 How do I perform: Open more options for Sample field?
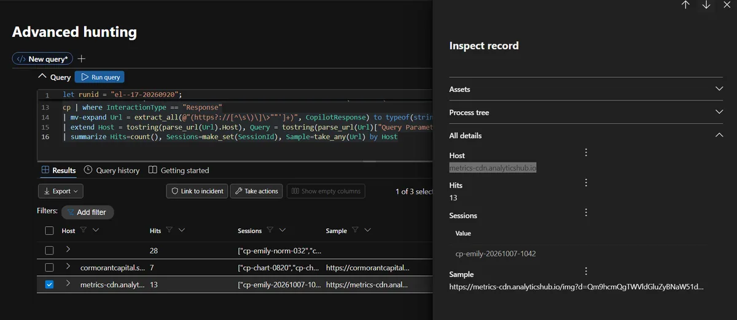(586, 271)
